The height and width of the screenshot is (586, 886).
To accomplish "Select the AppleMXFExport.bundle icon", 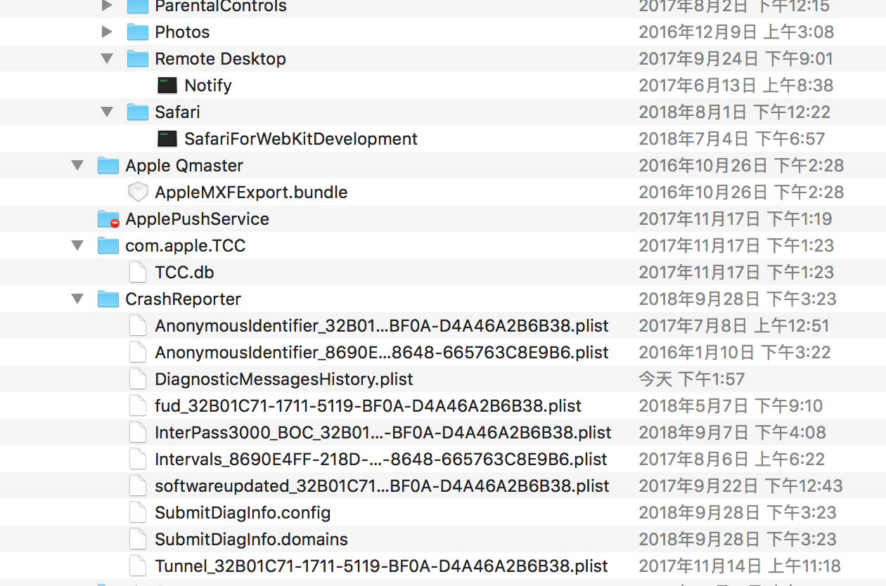I will [138, 192].
